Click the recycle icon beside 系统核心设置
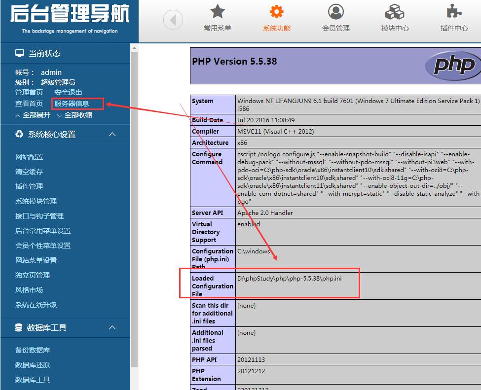This screenshot has height=390, width=481. [x=19, y=134]
